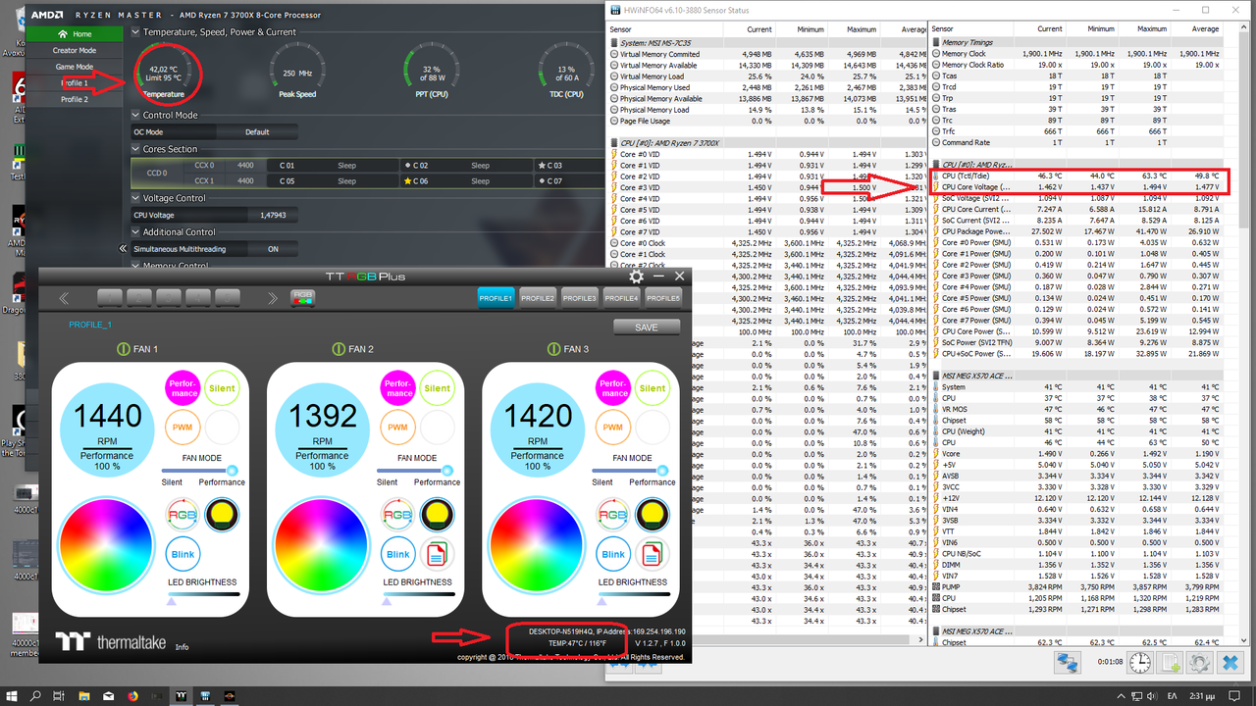1256x706 pixels.
Task: Select RGB light mode for Fan 2
Action: point(397,515)
